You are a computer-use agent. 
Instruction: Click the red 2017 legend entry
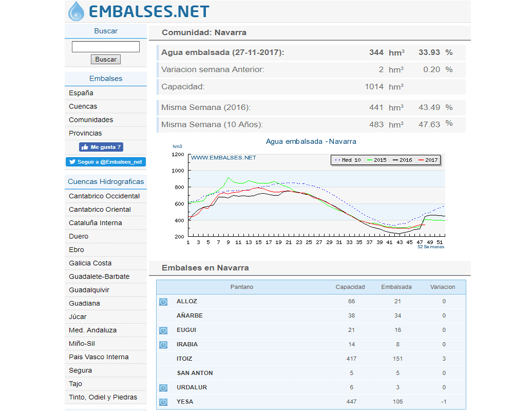(x=428, y=160)
